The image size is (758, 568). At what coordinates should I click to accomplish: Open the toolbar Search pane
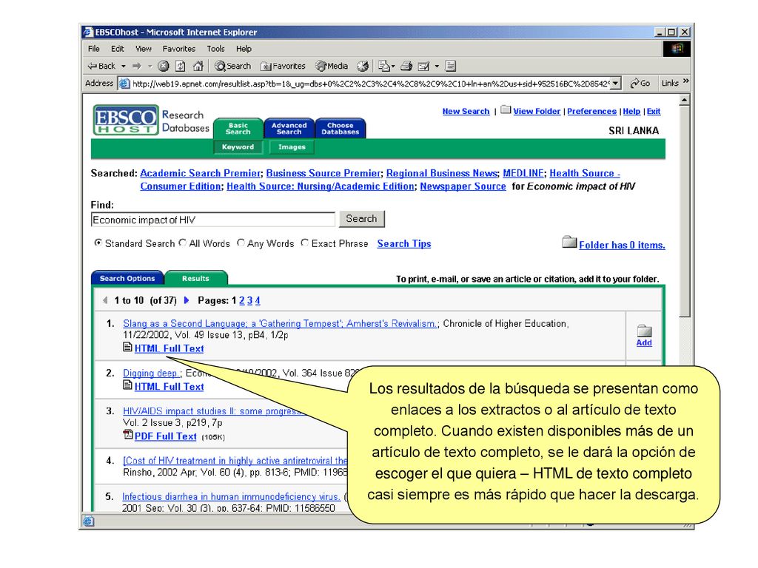[233, 66]
